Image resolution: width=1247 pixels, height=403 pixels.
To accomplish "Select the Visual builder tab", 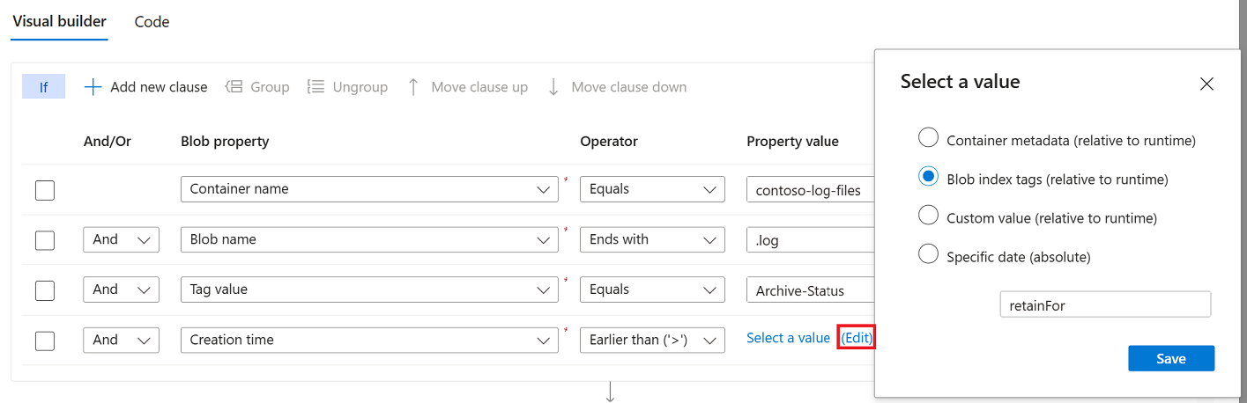I will [x=60, y=21].
